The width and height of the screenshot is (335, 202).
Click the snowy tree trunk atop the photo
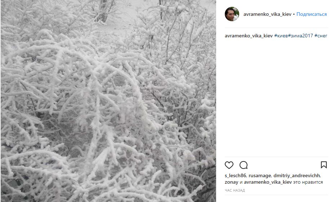coord(103,11)
